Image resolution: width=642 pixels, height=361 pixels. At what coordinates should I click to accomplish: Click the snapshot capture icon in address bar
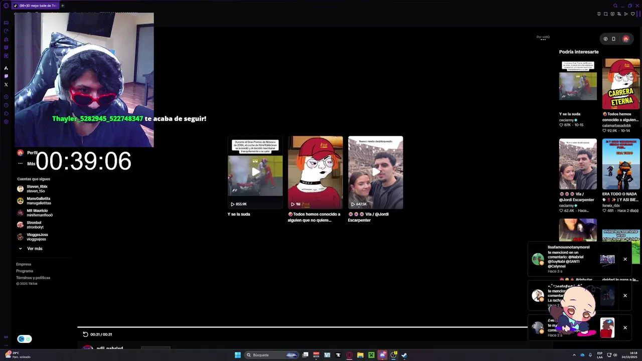606,14
